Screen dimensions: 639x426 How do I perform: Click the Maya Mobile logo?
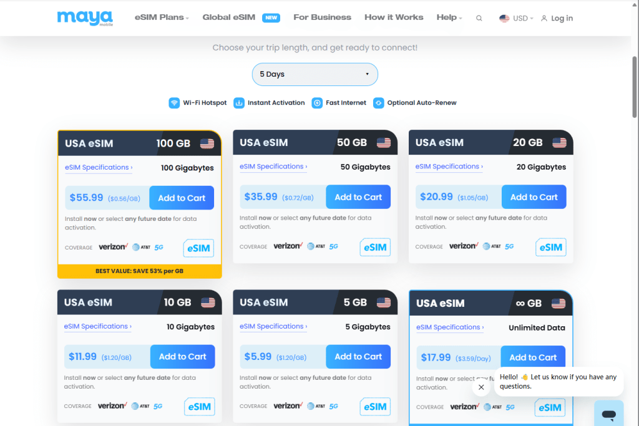[85, 18]
